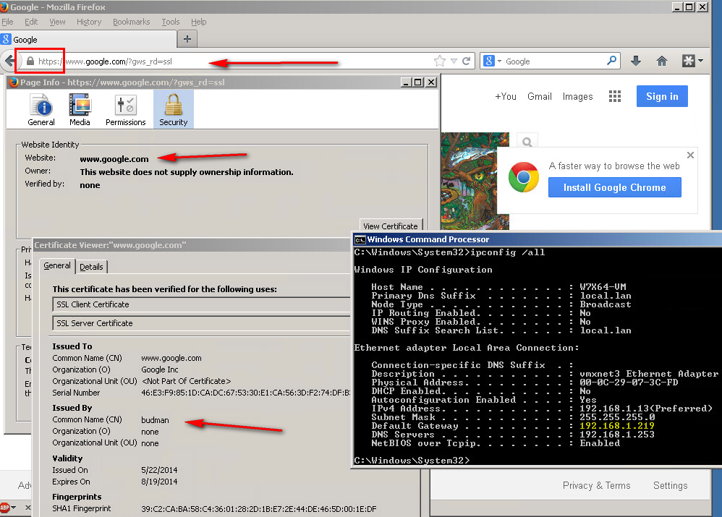This screenshot has height=517, width=722.
Task: Select the General tab in Certificate Viewer
Action: [x=57, y=265]
